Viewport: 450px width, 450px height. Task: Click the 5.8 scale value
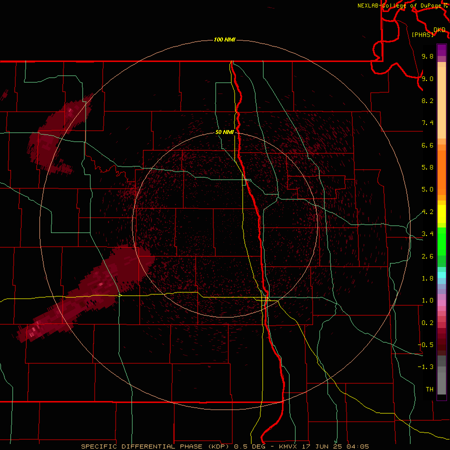pyautogui.click(x=427, y=167)
